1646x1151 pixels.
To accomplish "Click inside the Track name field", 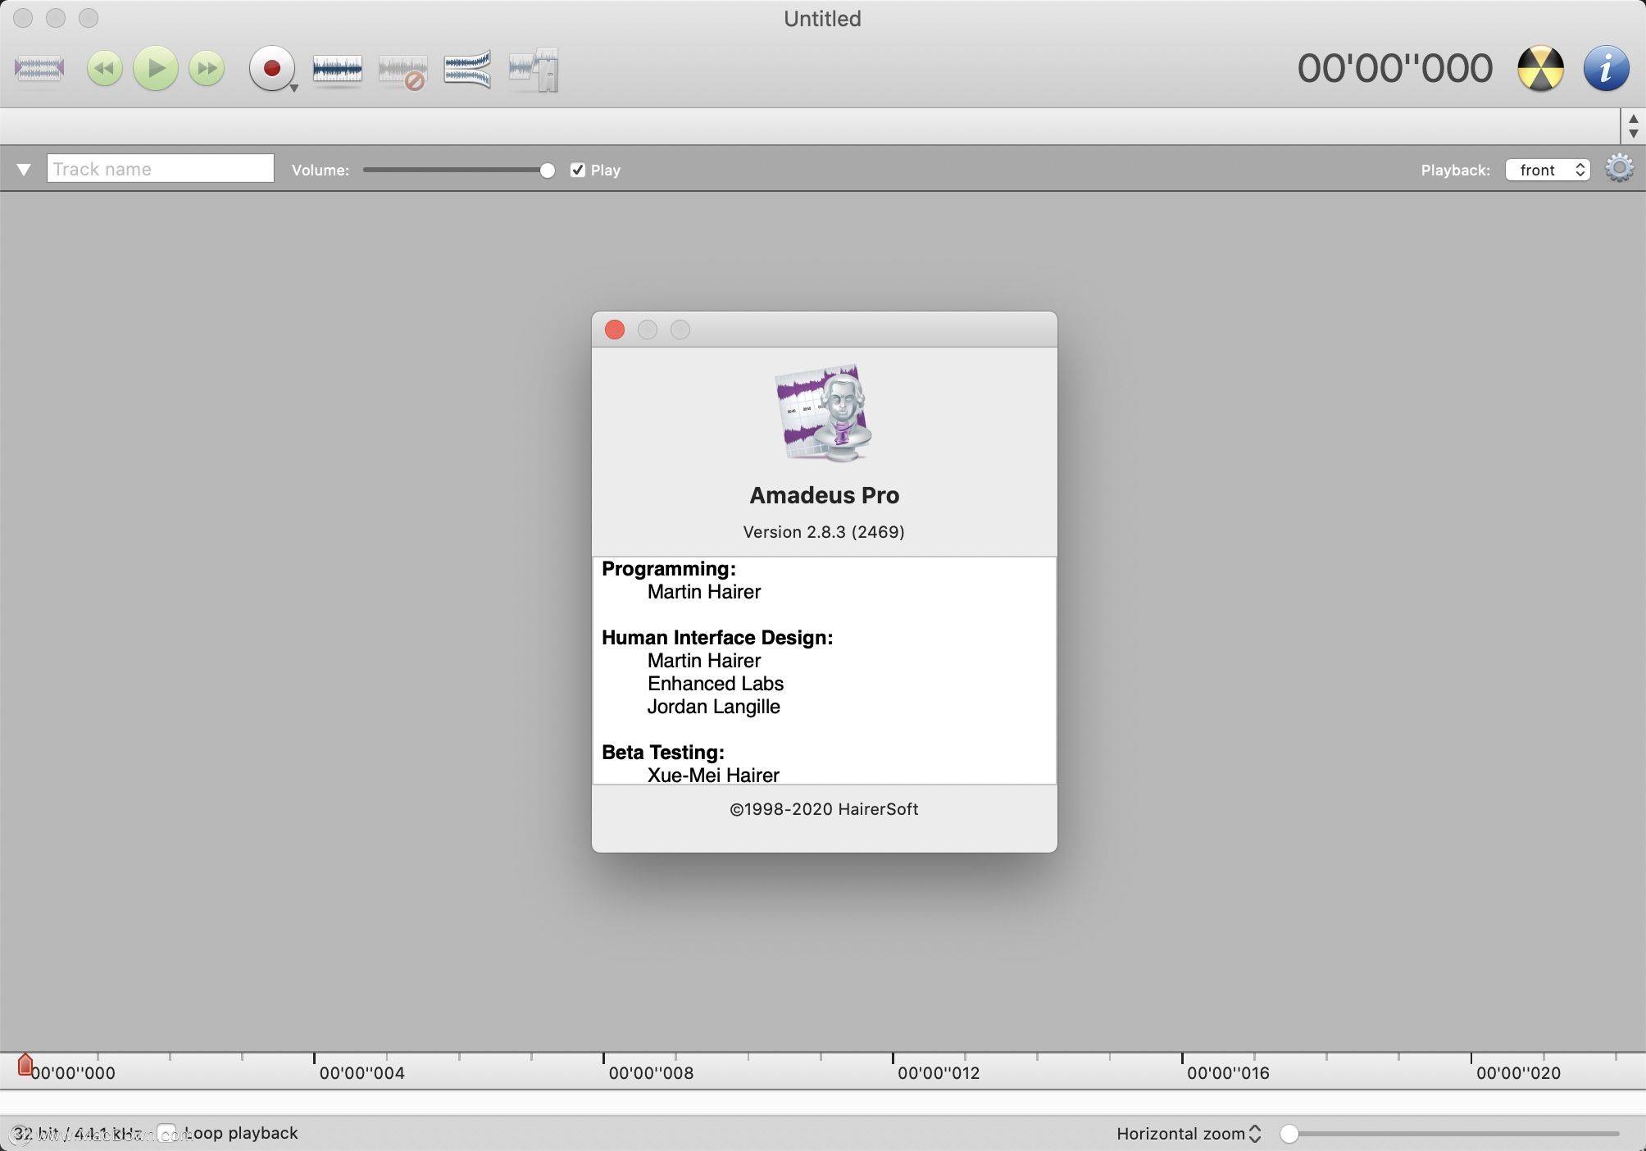I will 160,168.
